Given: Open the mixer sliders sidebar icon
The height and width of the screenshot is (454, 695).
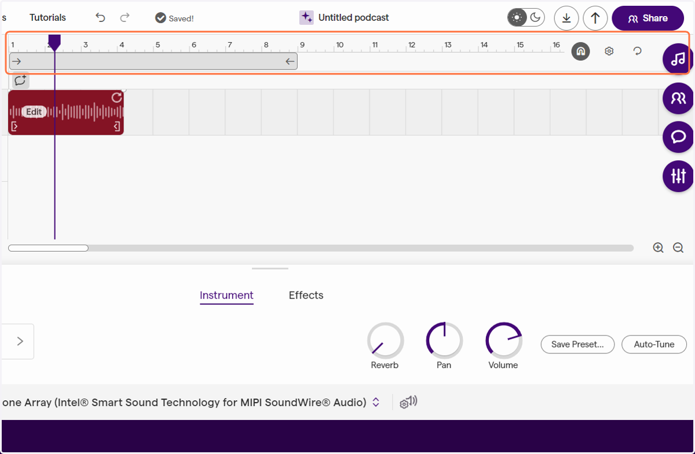Looking at the screenshot, I should tap(678, 176).
